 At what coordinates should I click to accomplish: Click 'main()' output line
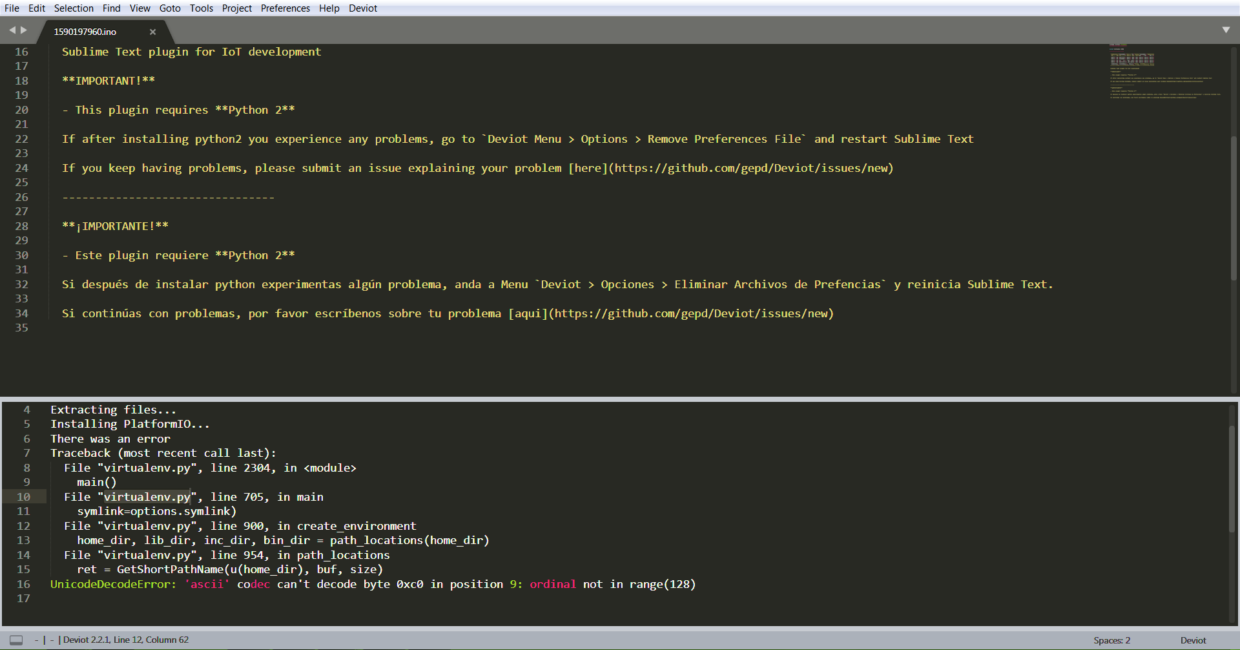pyautogui.click(x=97, y=482)
